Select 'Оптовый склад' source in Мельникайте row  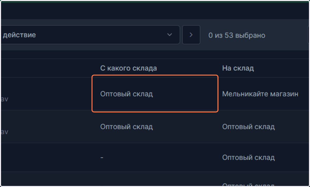point(127,94)
